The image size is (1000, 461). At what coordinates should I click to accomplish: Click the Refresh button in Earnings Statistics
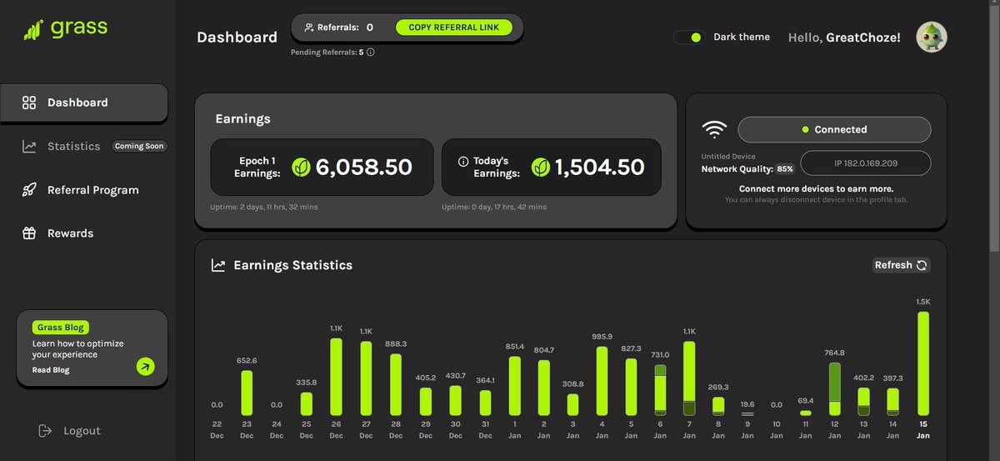(901, 265)
